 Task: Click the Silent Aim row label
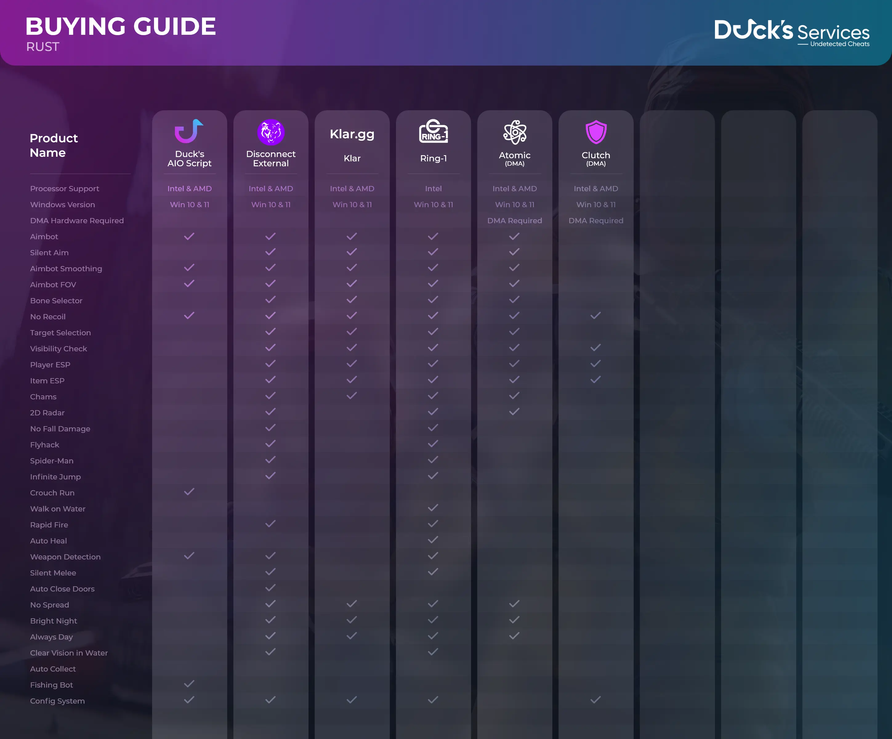click(49, 253)
